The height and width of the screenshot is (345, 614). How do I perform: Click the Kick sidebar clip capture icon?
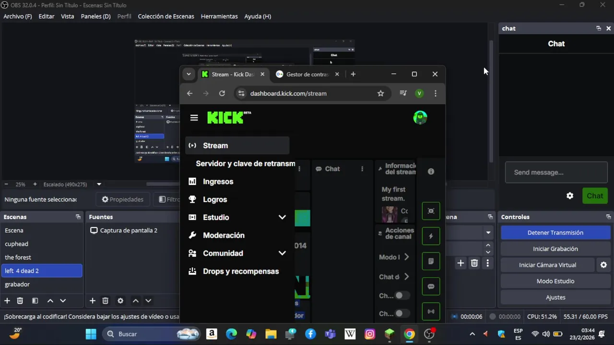431,211
